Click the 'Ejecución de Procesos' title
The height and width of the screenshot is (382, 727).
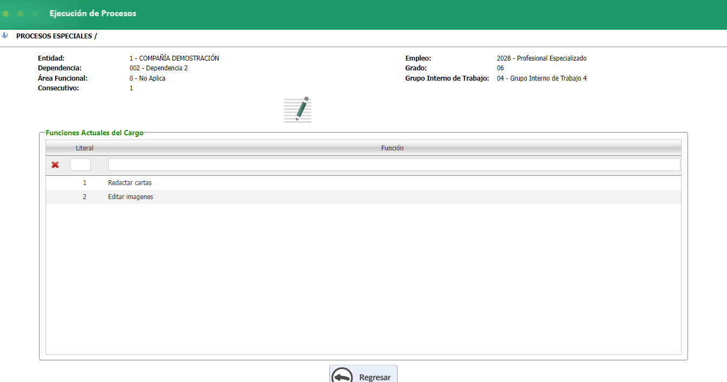[x=93, y=13]
